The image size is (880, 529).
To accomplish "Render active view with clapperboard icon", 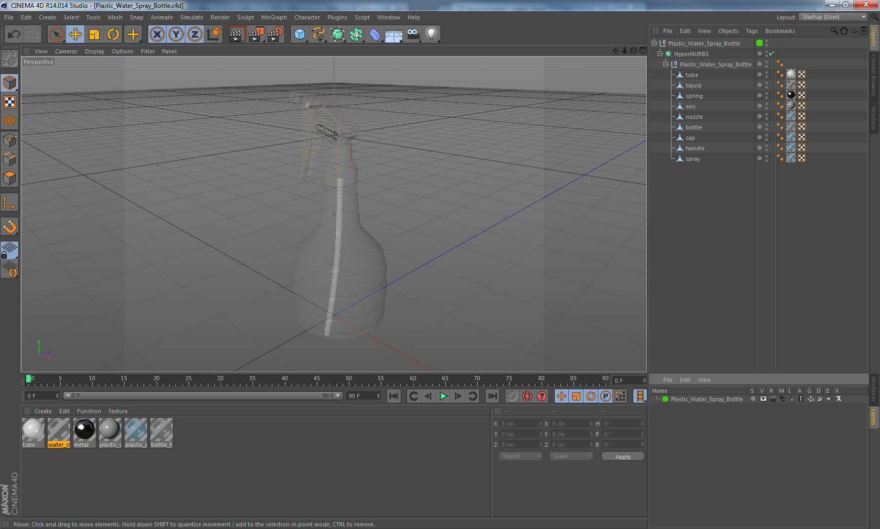I will (x=237, y=35).
